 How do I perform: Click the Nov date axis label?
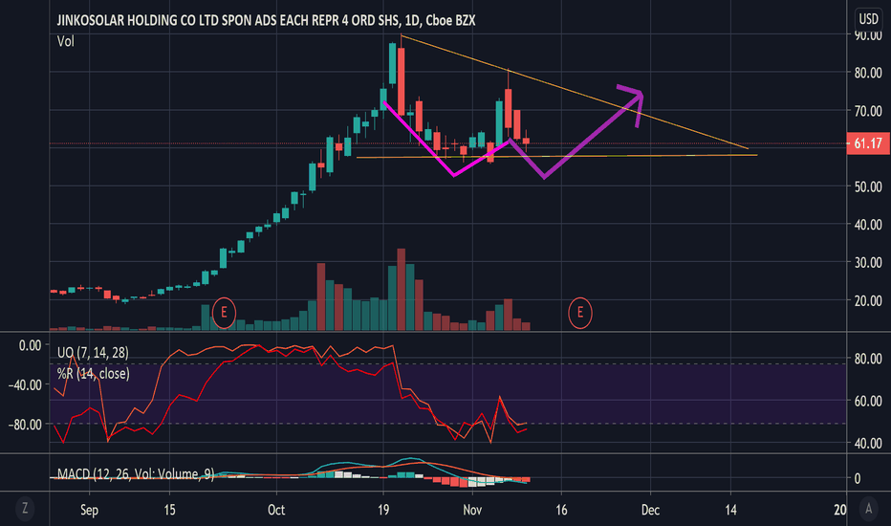[472, 510]
